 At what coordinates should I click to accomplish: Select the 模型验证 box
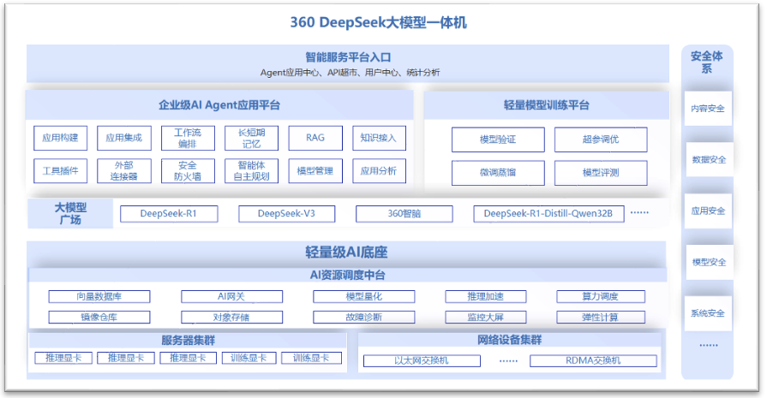coord(498,140)
